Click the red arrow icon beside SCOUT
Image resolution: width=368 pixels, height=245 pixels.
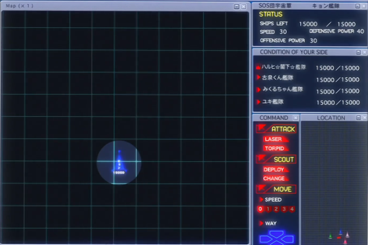click(261, 159)
